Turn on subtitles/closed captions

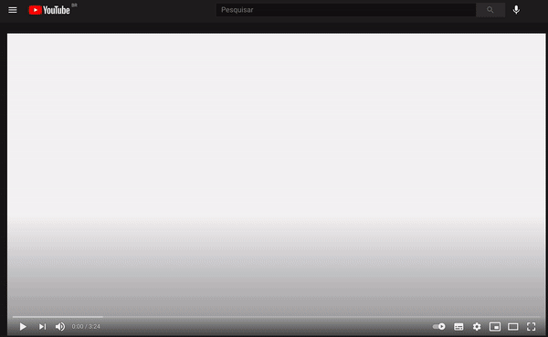tap(458, 327)
